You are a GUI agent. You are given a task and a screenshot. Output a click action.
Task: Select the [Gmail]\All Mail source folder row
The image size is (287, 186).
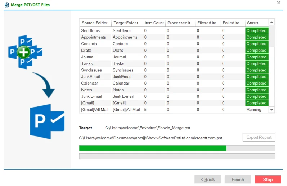[x=95, y=110]
